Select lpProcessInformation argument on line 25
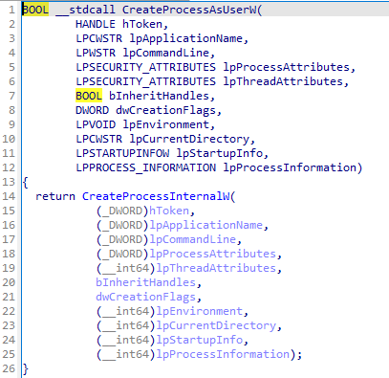 223,354
